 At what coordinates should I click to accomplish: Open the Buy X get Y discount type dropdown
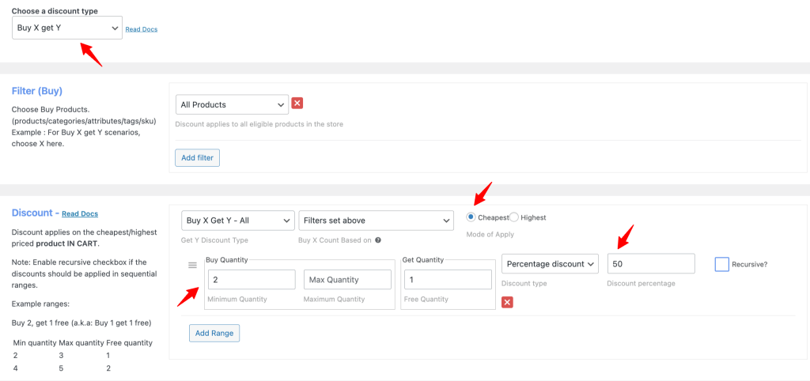(x=67, y=28)
